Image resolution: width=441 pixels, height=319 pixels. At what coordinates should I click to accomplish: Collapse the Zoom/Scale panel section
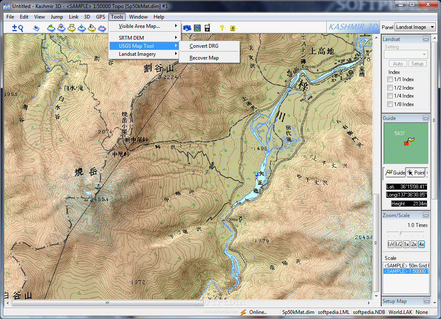click(426, 215)
